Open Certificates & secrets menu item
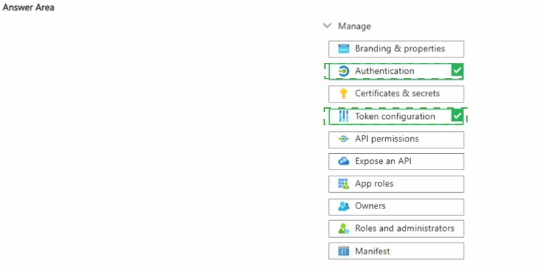Image resolution: width=542 pixels, height=270 pixels. [396, 94]
